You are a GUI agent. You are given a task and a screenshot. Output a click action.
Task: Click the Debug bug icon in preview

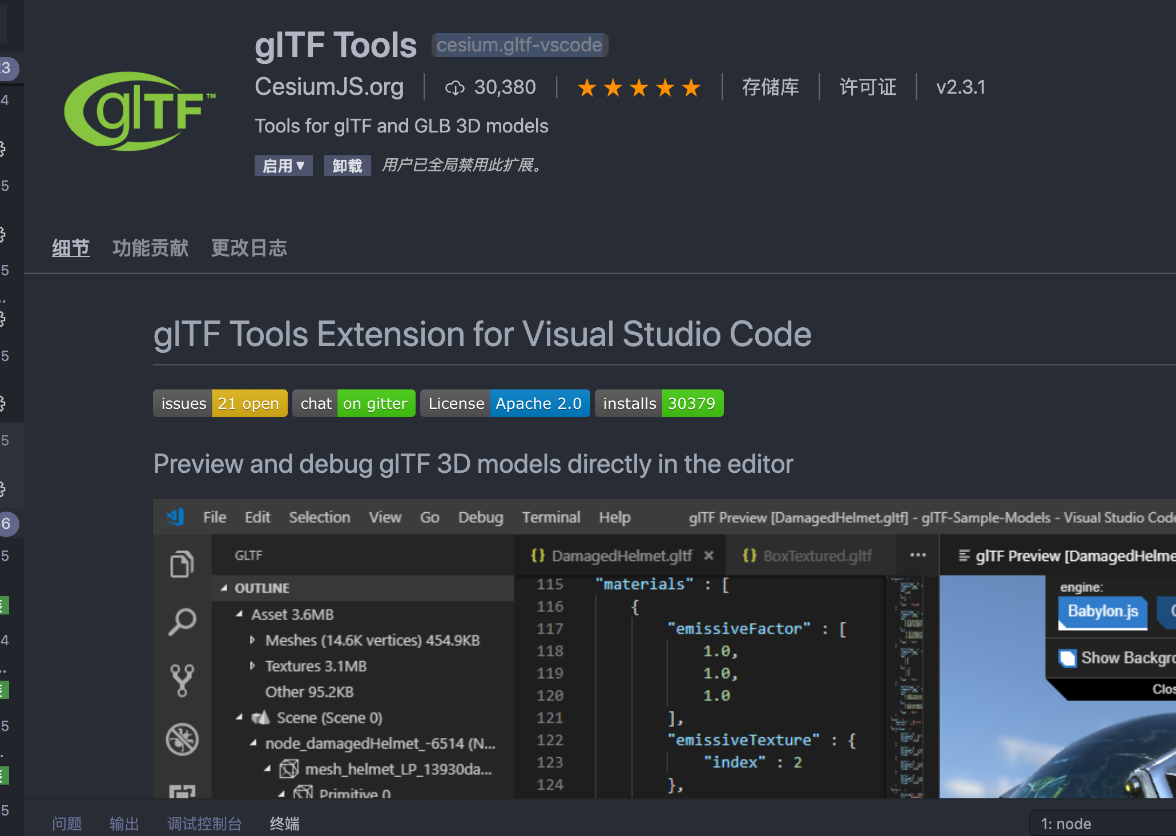[182, 739]
